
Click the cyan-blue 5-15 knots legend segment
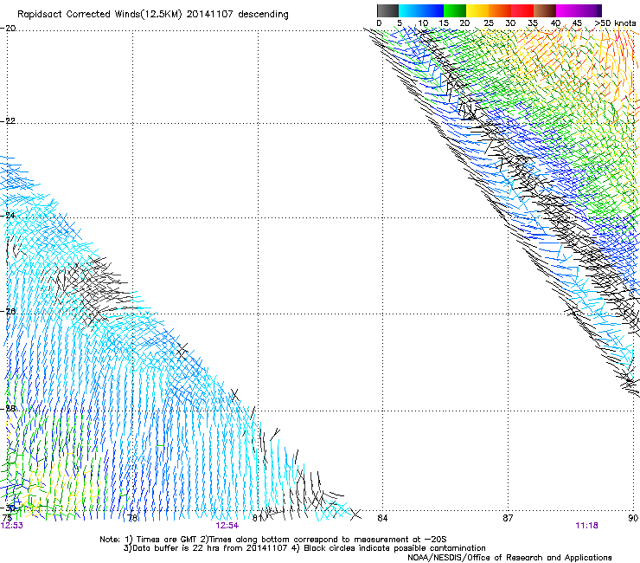click(x=421, y=10)
